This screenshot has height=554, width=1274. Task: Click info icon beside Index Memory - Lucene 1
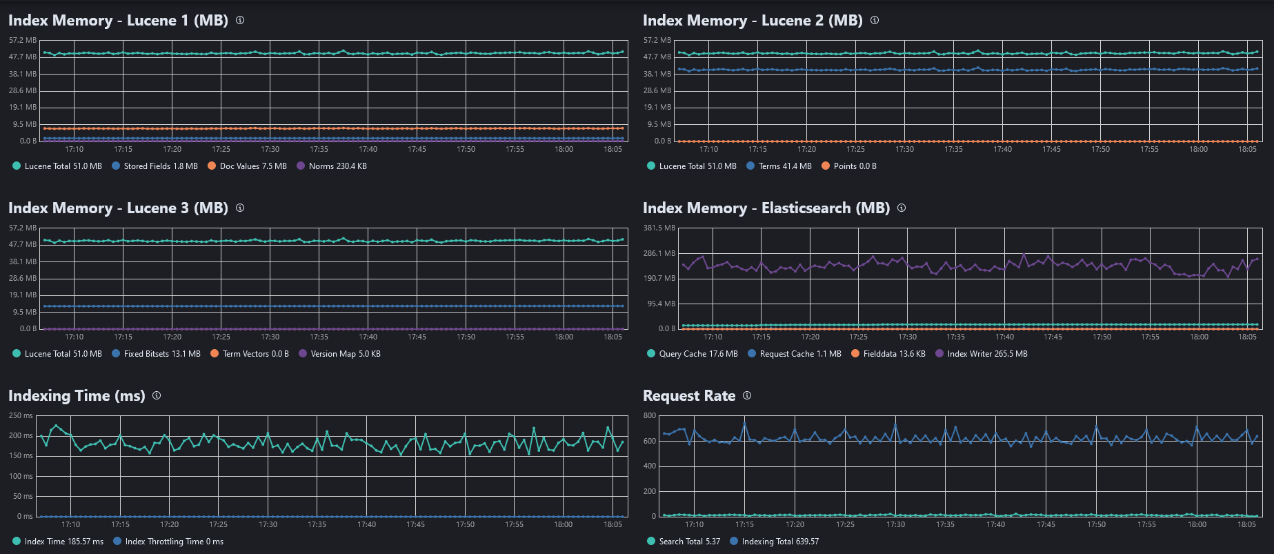point(240,20)
